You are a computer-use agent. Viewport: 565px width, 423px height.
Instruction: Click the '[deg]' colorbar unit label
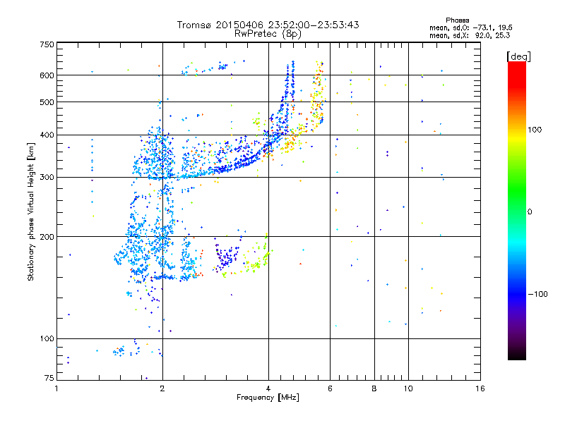coord(518,56)
